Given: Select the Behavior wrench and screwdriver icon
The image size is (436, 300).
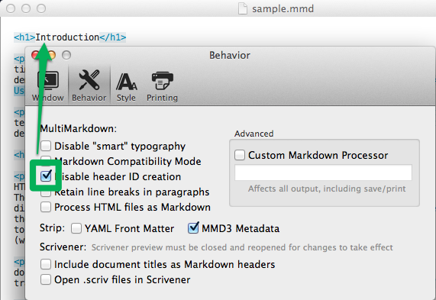Looking at the screenshot, I should point(89,80).
